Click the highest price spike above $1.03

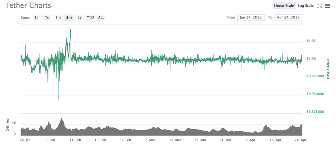[x=71, y=30]
